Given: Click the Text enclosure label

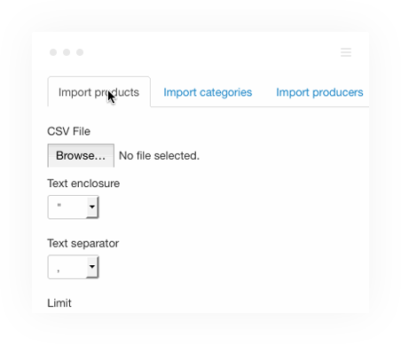Looking at the screenshot, I should tap(83, 184).
